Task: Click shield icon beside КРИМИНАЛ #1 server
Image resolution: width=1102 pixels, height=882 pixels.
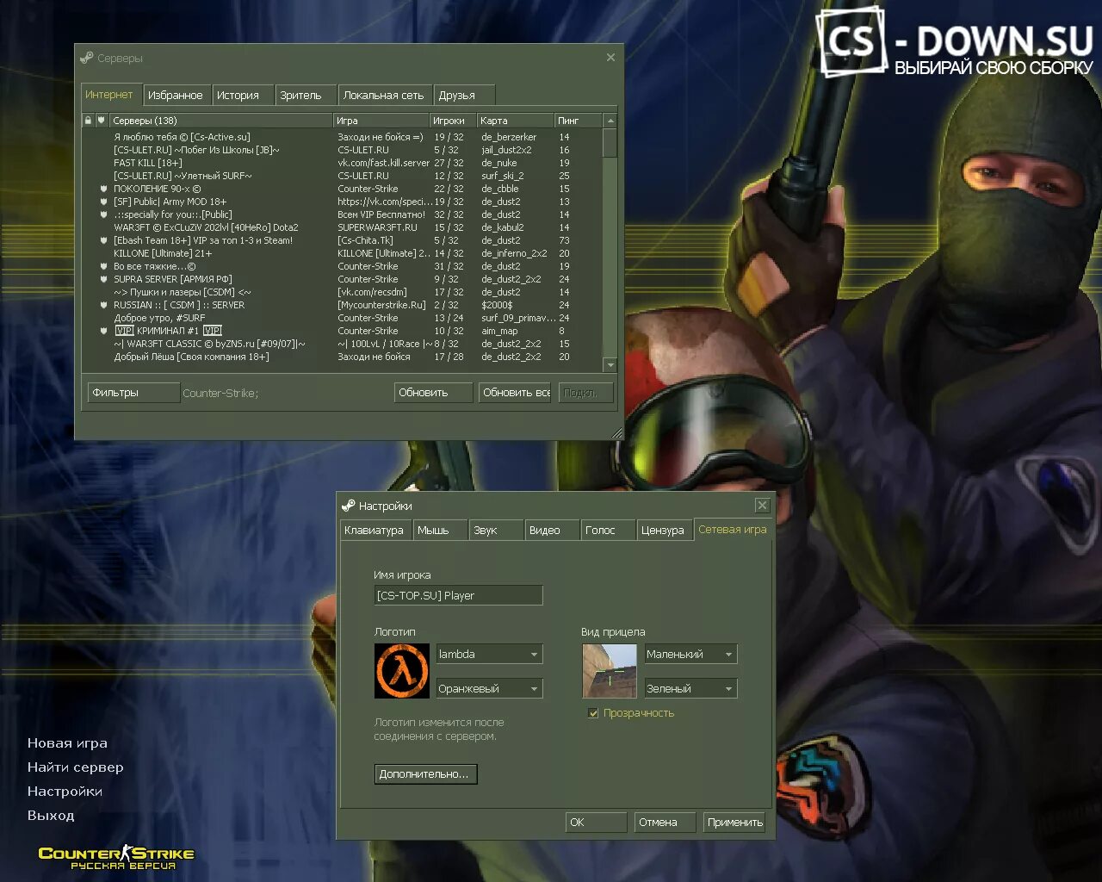Action: [103, 331]
